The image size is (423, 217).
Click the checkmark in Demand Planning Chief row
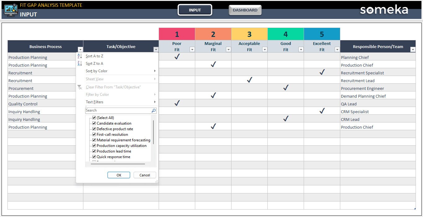[213, 95]
